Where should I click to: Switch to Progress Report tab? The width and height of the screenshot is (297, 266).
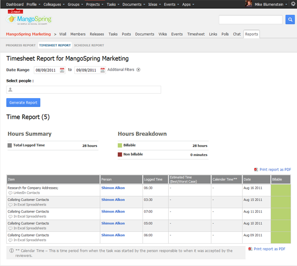[x=21, y=45]
